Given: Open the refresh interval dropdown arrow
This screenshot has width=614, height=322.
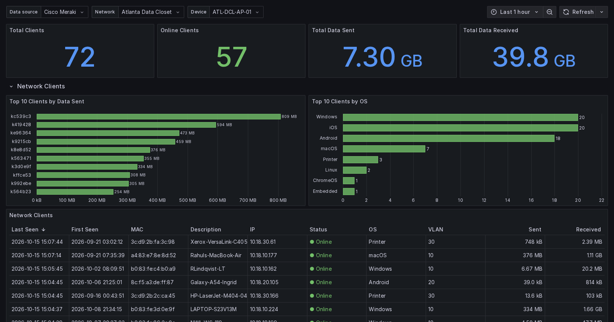Looking at the screenshot, I should [602, 12].
